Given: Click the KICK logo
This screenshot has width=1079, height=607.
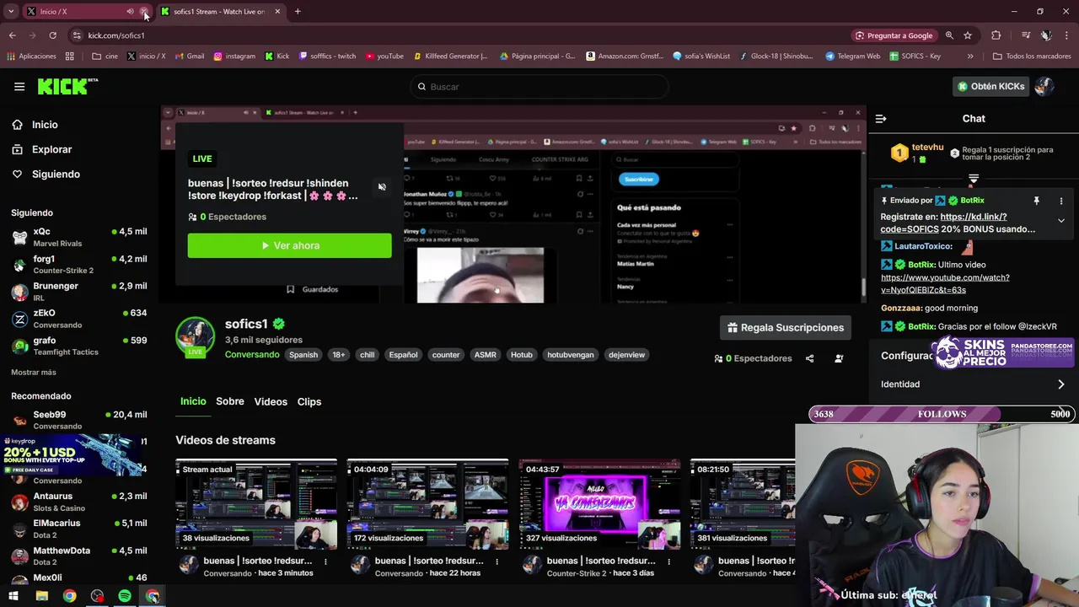Looking at the screenshot, I should (x=67, y=86).
